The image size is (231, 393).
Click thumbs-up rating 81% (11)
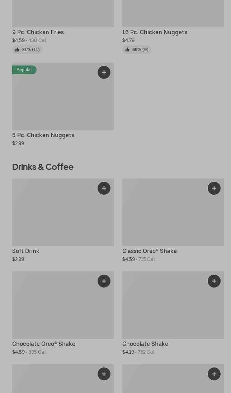[28, 50]
